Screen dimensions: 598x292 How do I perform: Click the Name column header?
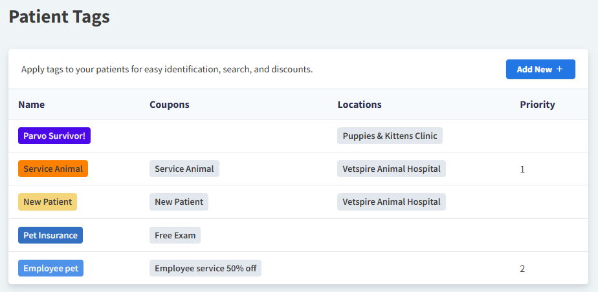(x=32, y=105)
